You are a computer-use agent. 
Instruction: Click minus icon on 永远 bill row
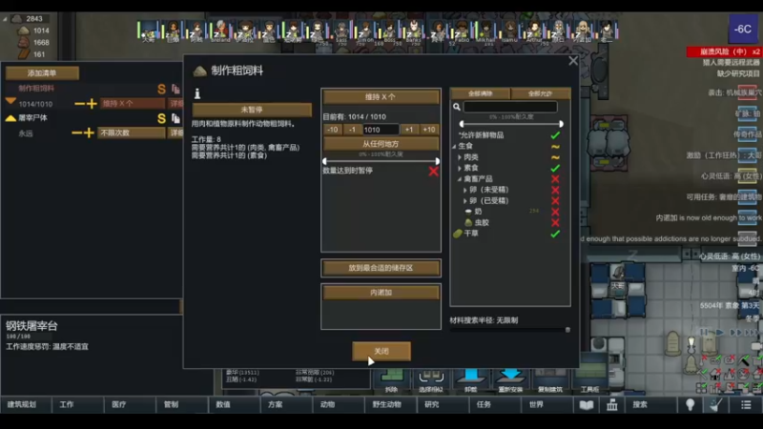76,133
